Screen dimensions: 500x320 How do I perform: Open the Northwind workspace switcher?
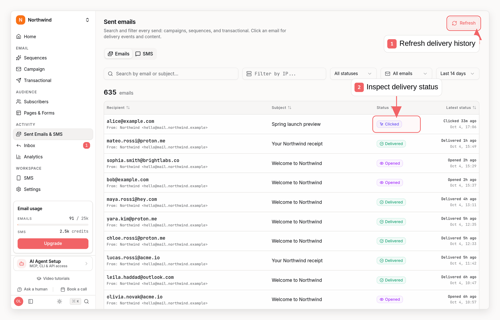[53, 20]
